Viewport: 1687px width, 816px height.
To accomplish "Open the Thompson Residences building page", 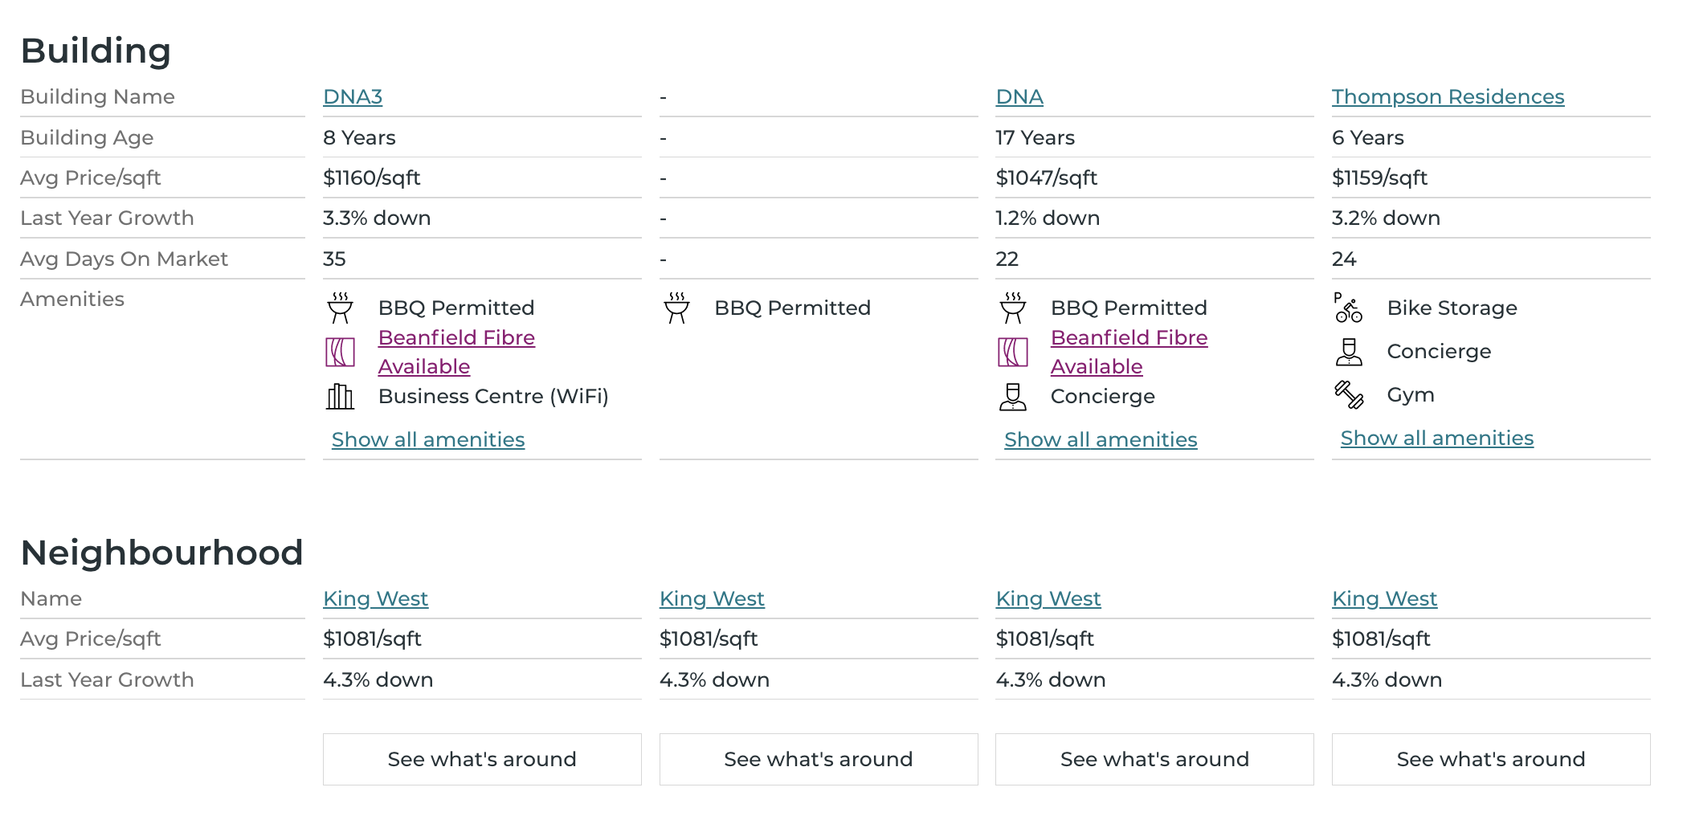I will 1447,97.
